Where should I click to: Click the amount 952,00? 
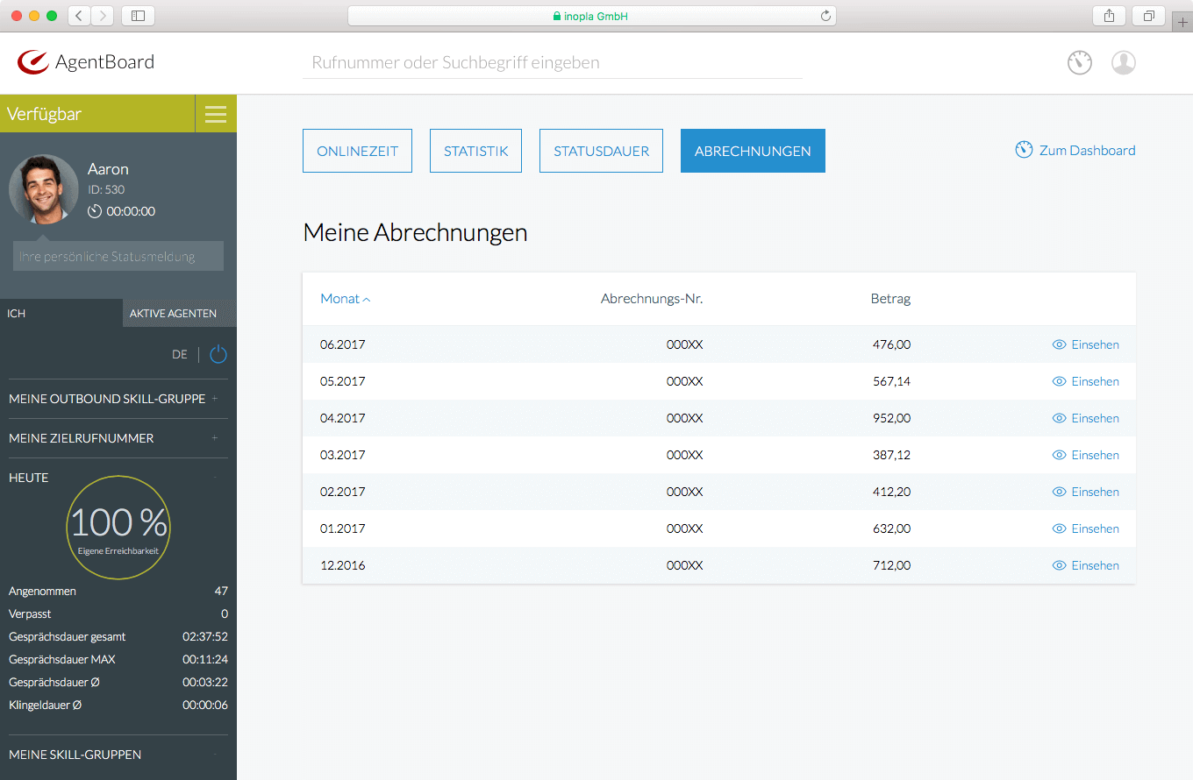coord(891,418)
